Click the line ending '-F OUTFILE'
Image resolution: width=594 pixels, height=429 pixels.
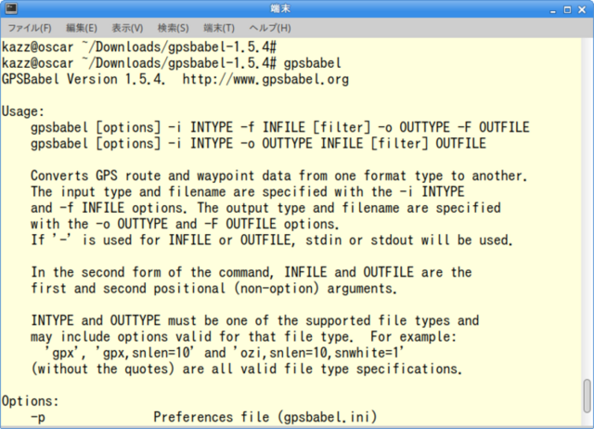(280, 127)
